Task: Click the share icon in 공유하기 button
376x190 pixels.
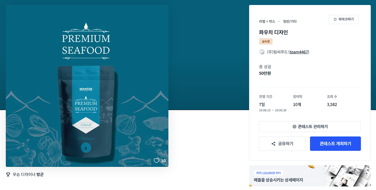Action: pyautogui.click(x=273, y=144)
